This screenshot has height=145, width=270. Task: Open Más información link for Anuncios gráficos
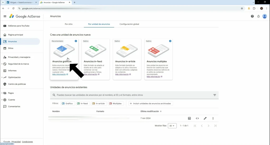[60, 74]
